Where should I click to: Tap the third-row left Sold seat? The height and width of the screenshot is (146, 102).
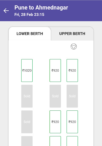[27, 122]
